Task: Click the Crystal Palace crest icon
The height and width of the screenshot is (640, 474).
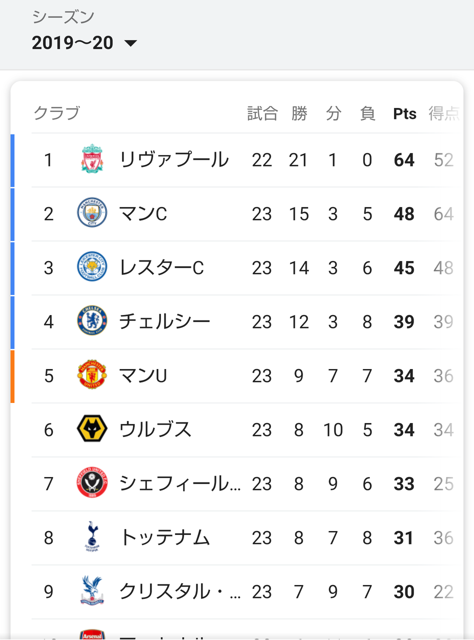Action: [x=92, y=591]
